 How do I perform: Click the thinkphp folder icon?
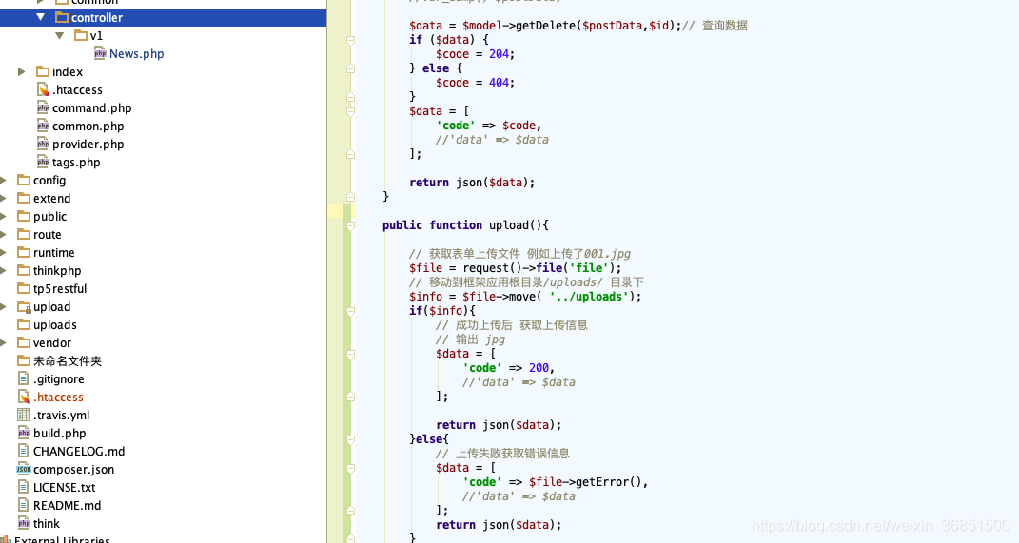pyautogui.click(x=24, y=270)
